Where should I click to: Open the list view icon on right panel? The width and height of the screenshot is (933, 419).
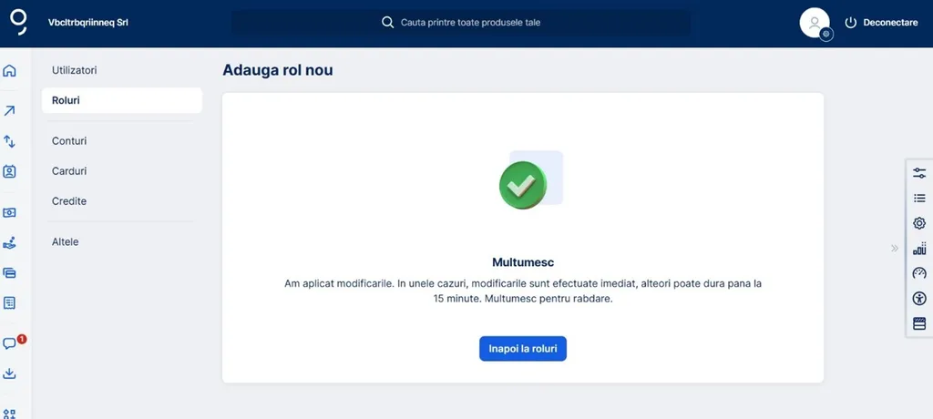pos(918,198)
